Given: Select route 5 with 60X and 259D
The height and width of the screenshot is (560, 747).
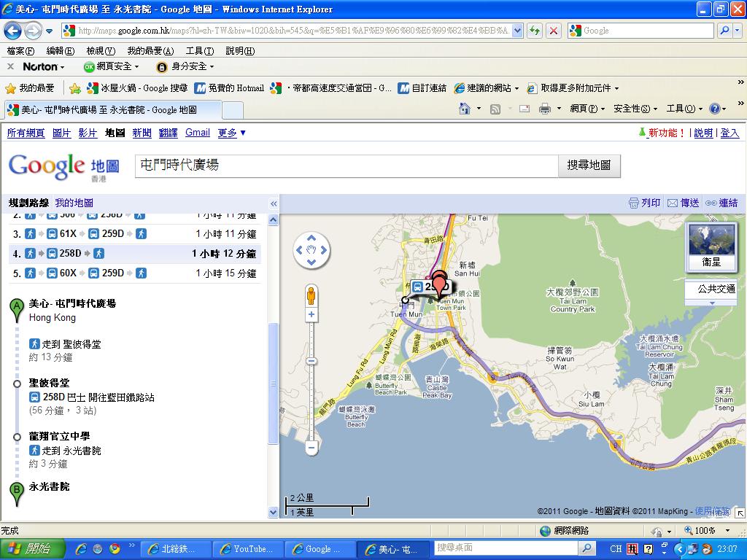Looking at the screenshot, I should coord(135,273).
